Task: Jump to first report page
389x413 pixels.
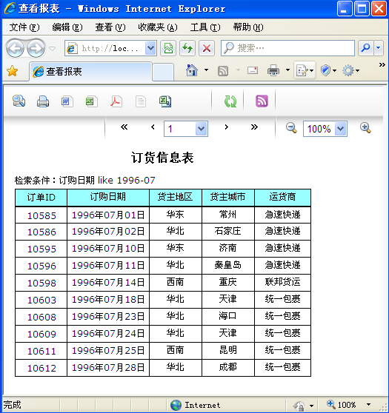Action: point(124,127)
